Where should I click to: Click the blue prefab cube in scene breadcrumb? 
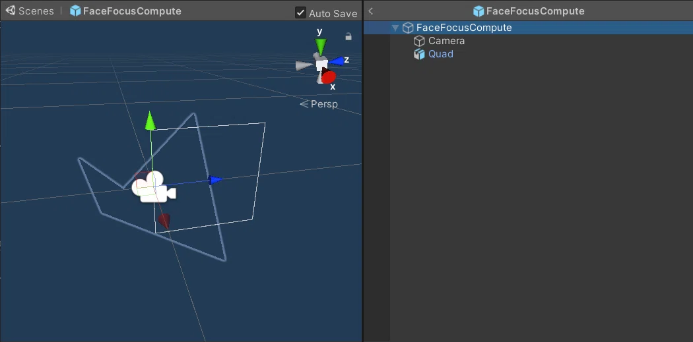click(x=75, y=11)
